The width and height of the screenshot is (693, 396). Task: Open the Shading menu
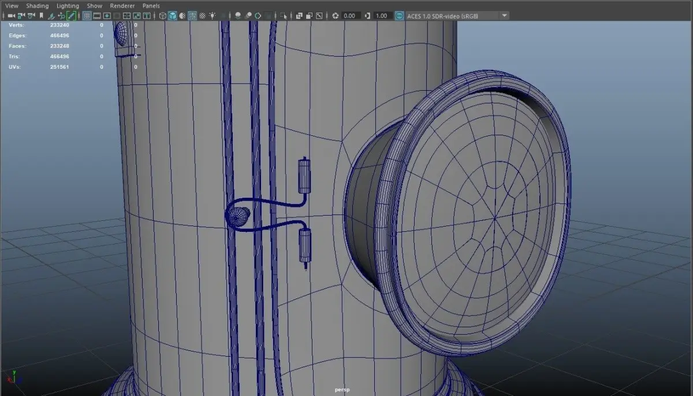point(37,5)
